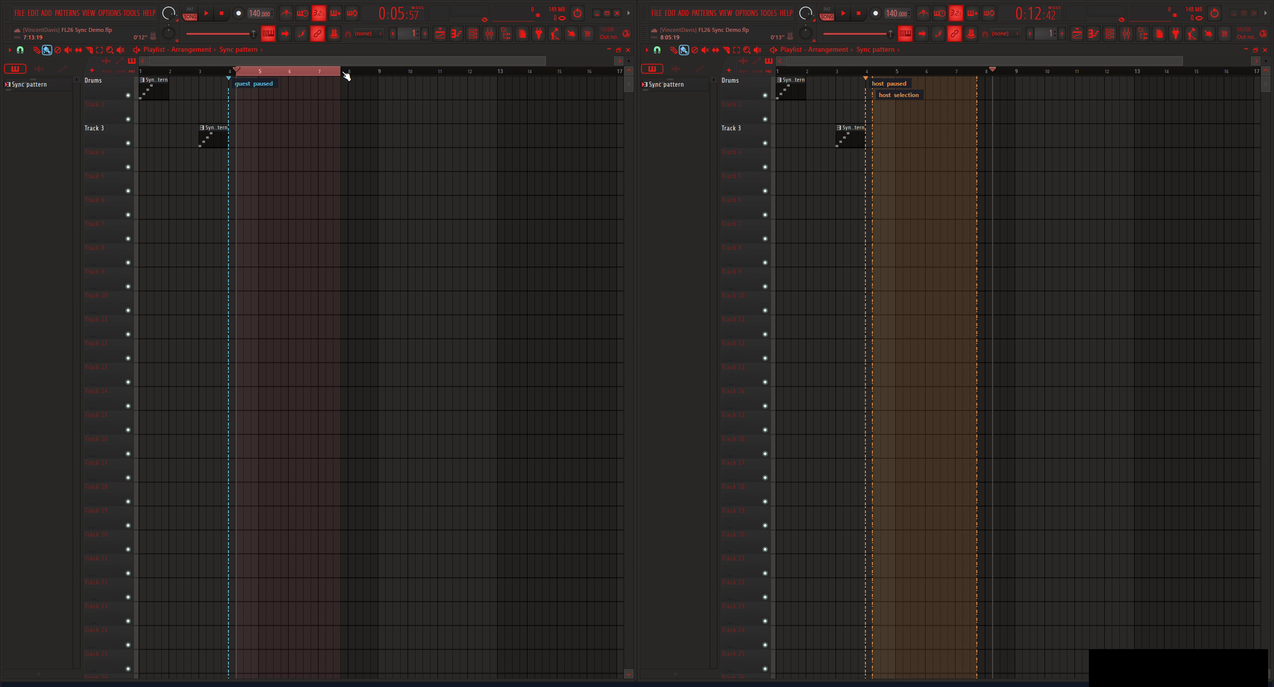
Task: Open FILE menu in right window
Action: [x=656, y=13]
